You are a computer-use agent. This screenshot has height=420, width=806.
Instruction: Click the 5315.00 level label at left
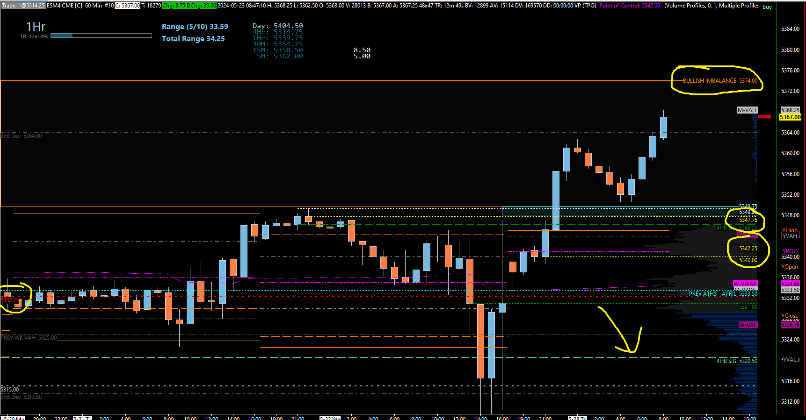coord(10,390)
